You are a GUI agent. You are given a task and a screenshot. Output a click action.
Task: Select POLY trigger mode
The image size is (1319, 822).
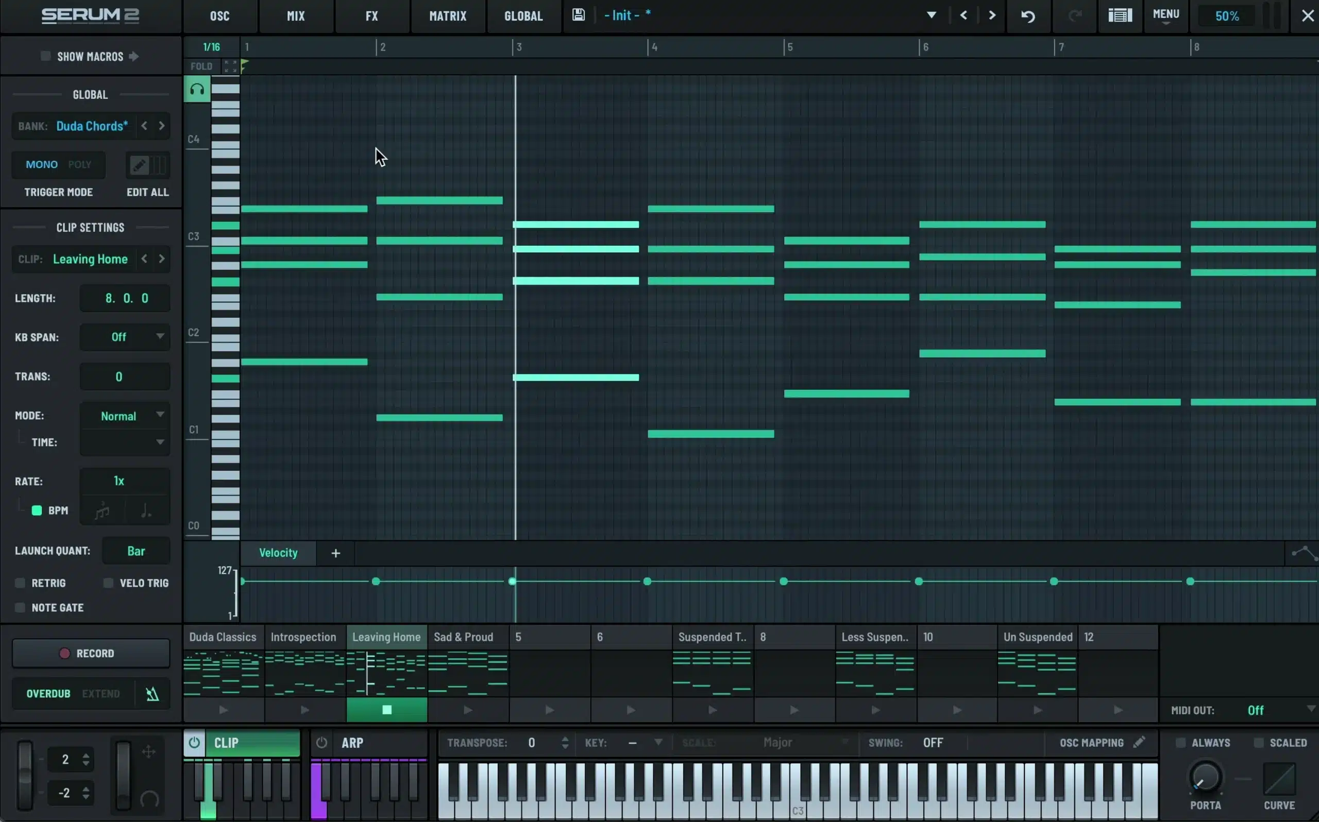[x=79, y=165]
